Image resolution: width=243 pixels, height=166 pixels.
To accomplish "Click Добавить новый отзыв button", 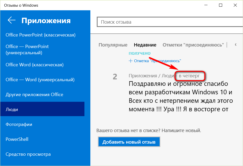I will click(x=129, y=142).
